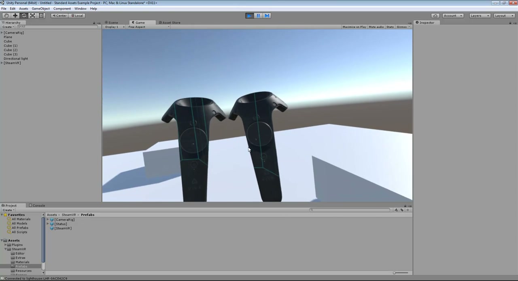
Task: Toggle Maximize on Play
Action: [354, 27]
